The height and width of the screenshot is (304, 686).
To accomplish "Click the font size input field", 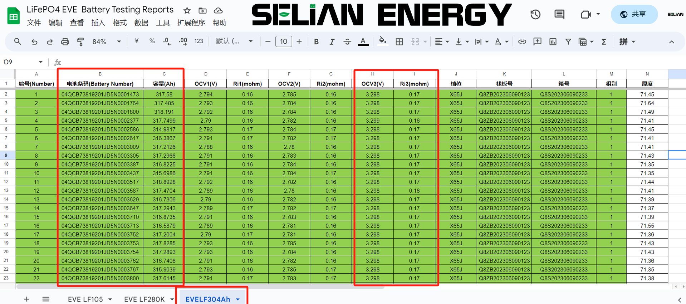I will click(x=283, y=41).
